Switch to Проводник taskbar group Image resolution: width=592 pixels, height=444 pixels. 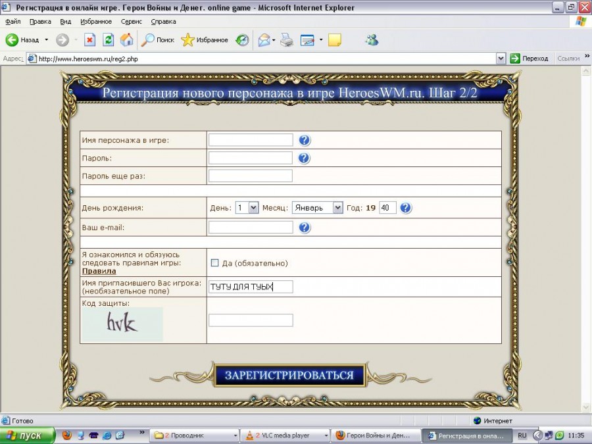[195, 435]
